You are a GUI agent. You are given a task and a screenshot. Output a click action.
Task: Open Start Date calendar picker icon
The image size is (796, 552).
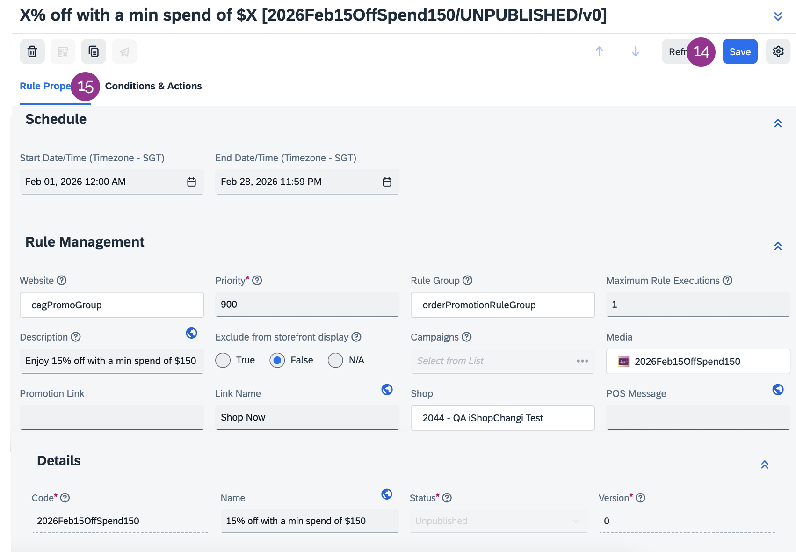click(x=191, y=182)
